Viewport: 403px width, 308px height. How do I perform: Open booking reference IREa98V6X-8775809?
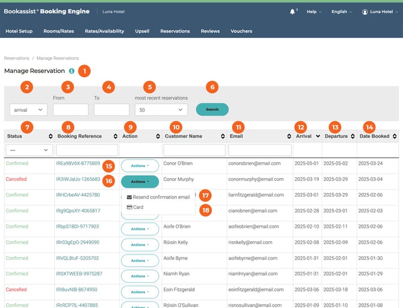pyautogui.click(x=78, y=164)
